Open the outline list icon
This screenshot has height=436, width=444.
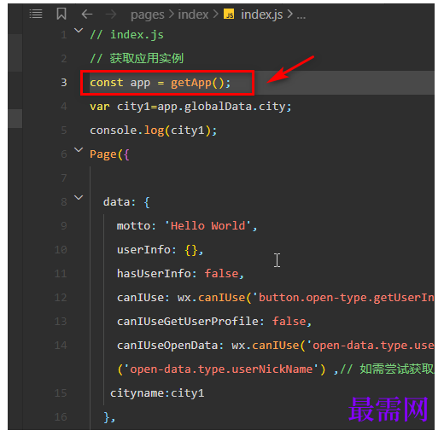(36, 14)
